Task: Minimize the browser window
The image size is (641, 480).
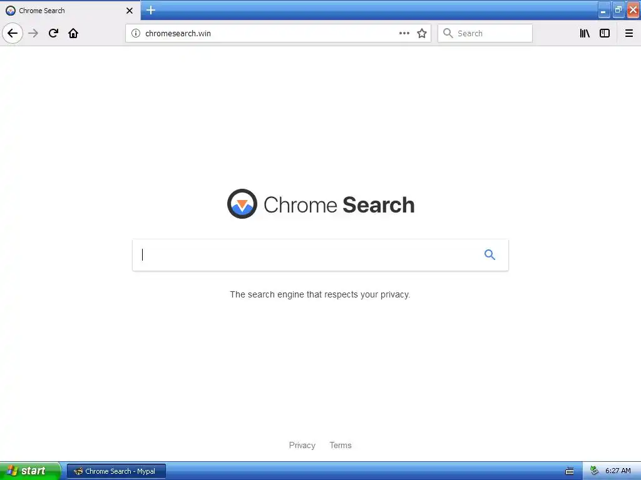Action: point(604,10)
